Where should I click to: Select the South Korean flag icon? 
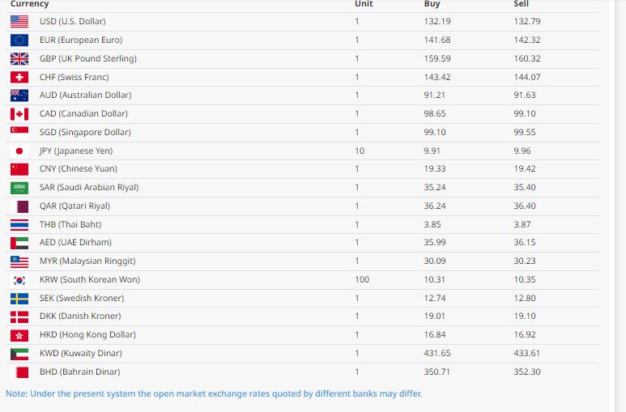pos(19,279)
